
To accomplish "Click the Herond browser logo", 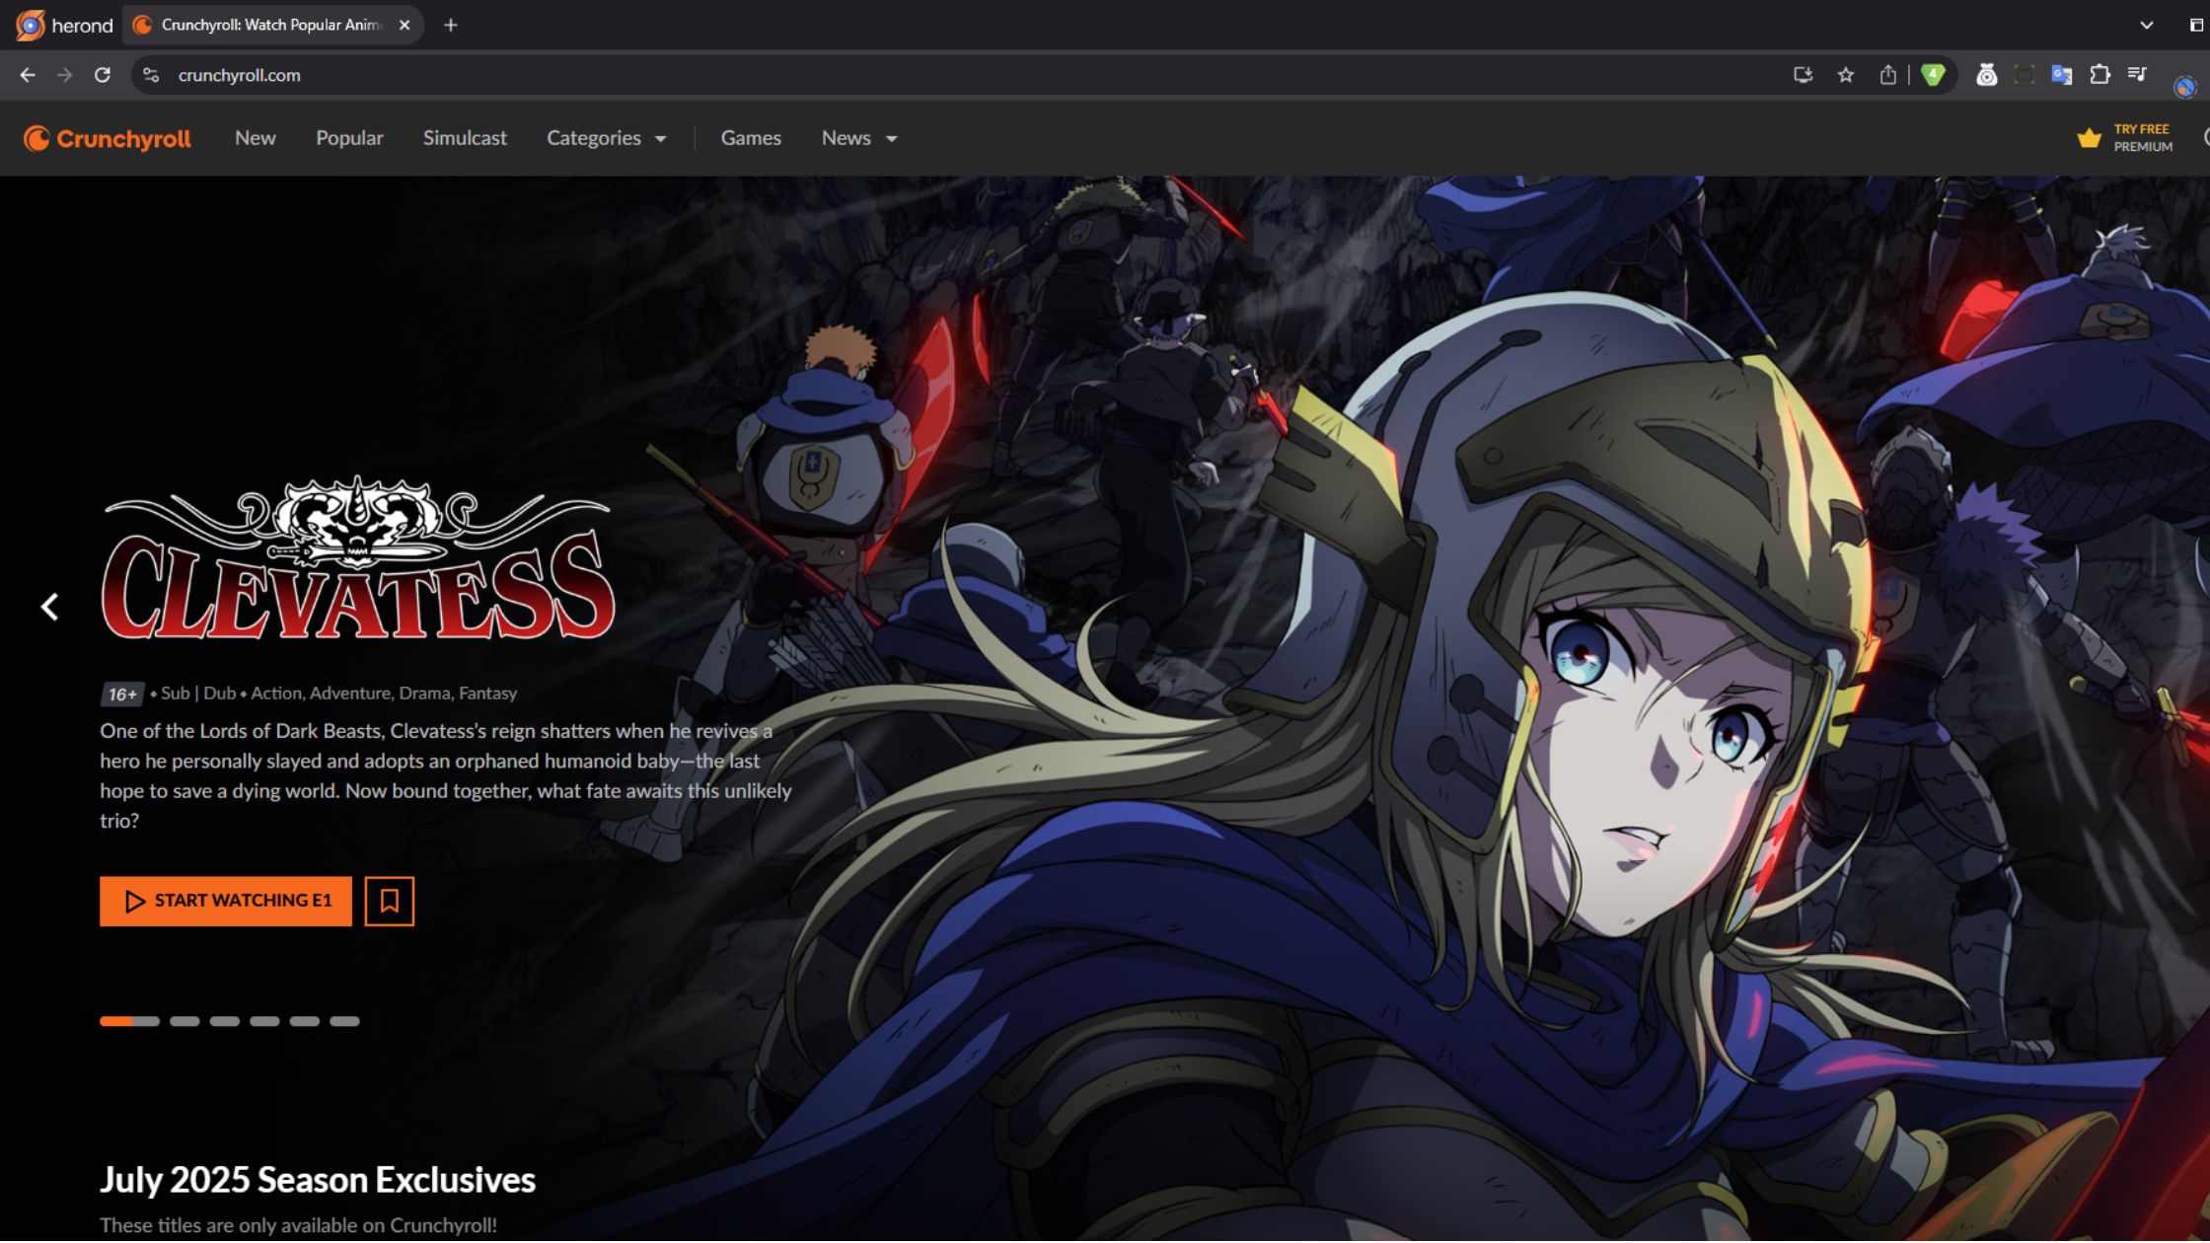I will 64,26.
